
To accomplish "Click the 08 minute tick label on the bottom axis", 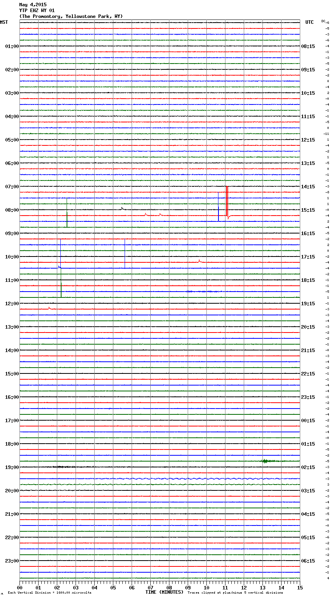I will point(169,587).
